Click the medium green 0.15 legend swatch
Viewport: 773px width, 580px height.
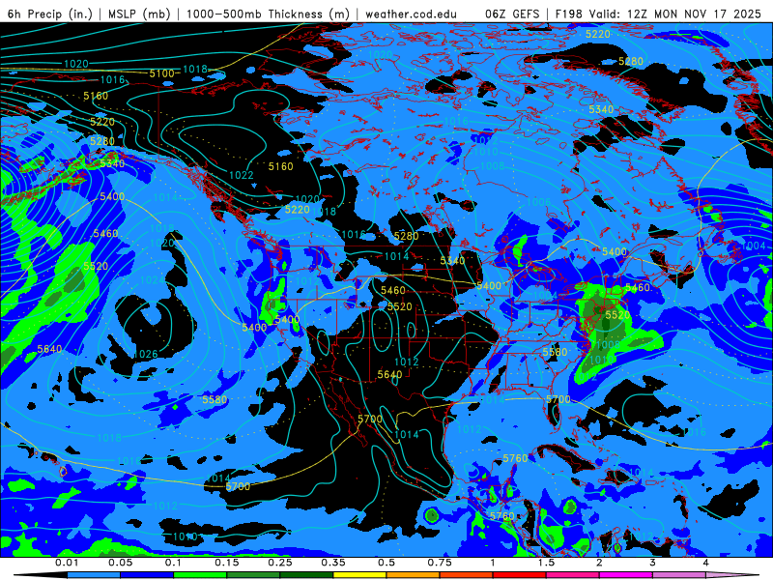pos(253,575)
